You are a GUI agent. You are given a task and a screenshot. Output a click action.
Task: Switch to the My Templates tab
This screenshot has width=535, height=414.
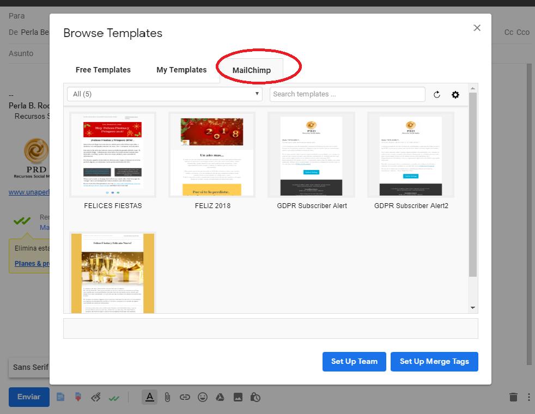(181, 70)
